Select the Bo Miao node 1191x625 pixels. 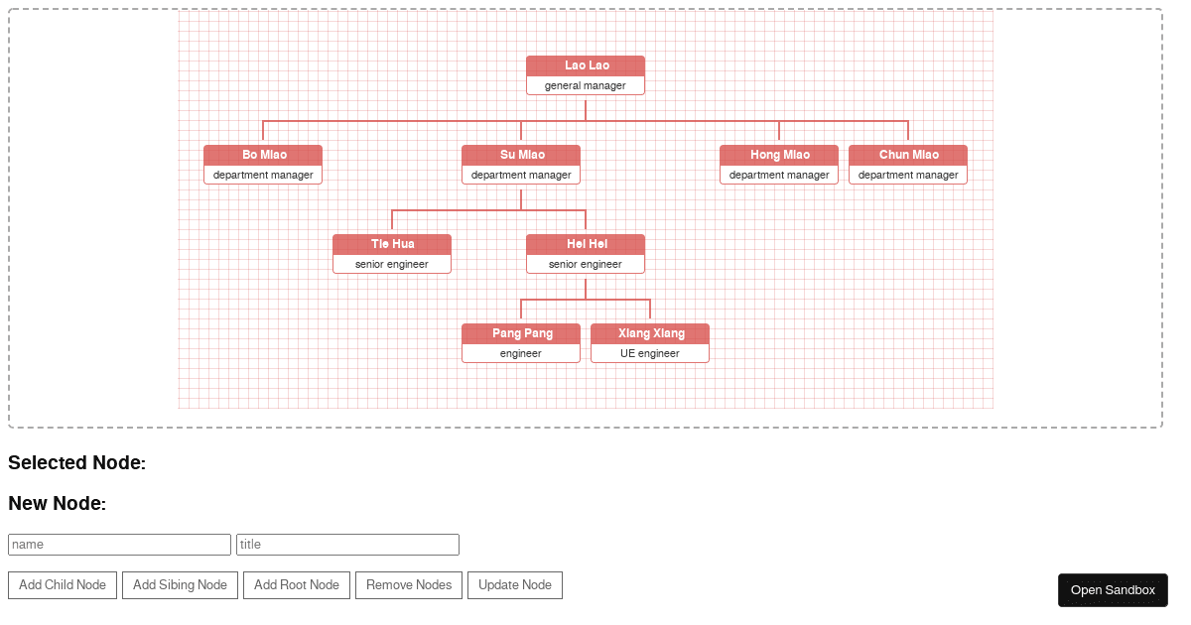pos(263,165)
